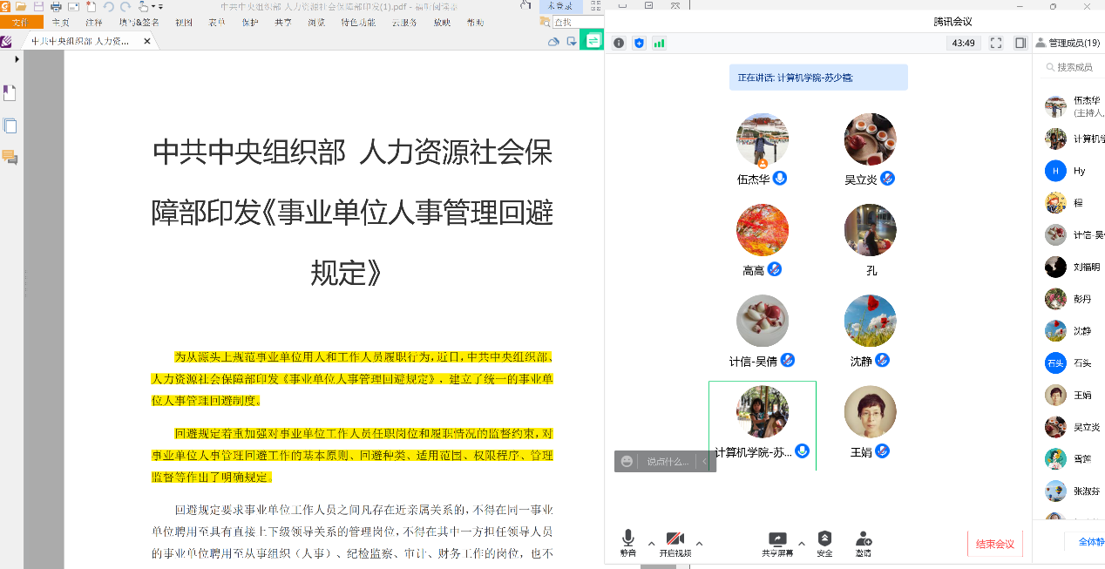Click the blue security shield icon
The image size is (1105, 569).
click(639, 43)
